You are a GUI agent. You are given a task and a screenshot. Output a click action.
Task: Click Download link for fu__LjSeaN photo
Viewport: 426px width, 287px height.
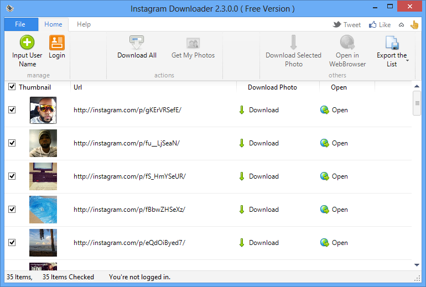coord(264,143)
